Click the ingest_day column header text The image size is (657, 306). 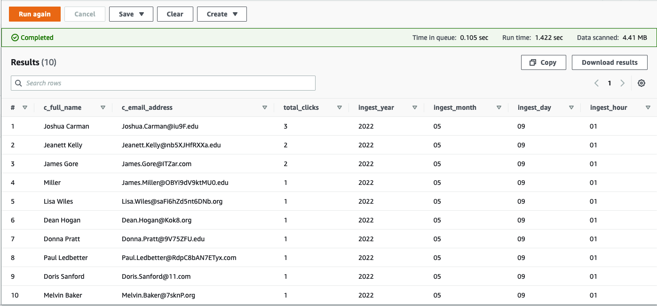pyautogui.click(x=534, y=107)
